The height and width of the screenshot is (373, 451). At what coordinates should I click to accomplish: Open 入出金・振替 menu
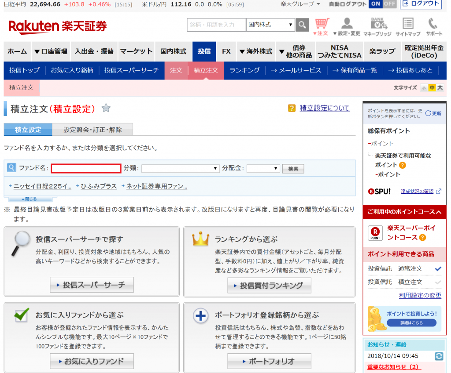(94, 51)
